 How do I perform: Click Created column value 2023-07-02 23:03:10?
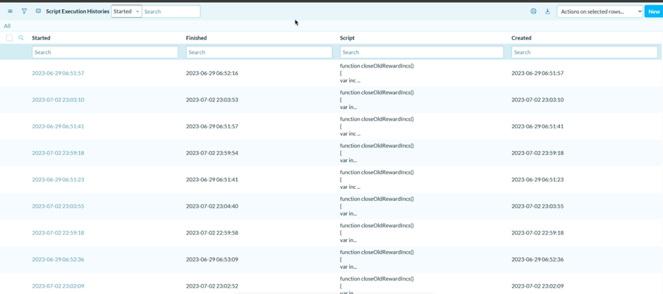(x=537, y=99)
